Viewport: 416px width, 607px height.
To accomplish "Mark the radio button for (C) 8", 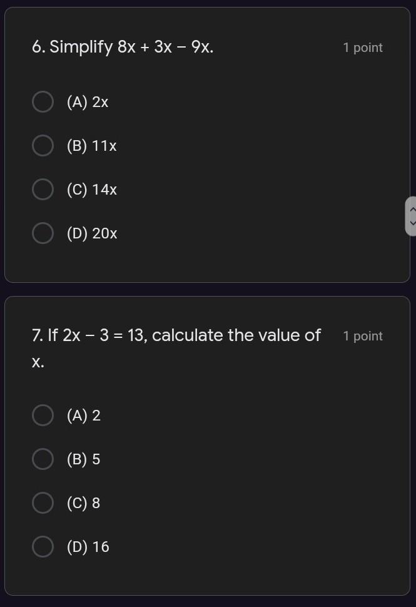I will (43, 502).
